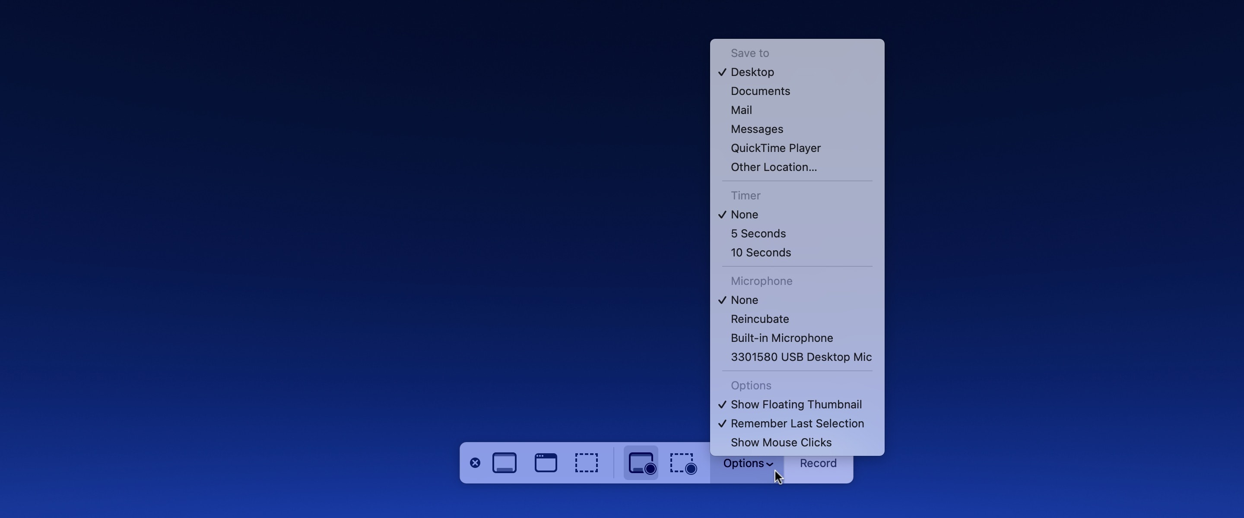Screen dimensions: 1244x518
Task: Click Capture Entire Screen icon
Action: pyautogui.click(x=504, y=463)
